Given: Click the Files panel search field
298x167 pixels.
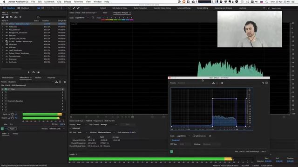Looking at the screenshot, I should point(51,17).
